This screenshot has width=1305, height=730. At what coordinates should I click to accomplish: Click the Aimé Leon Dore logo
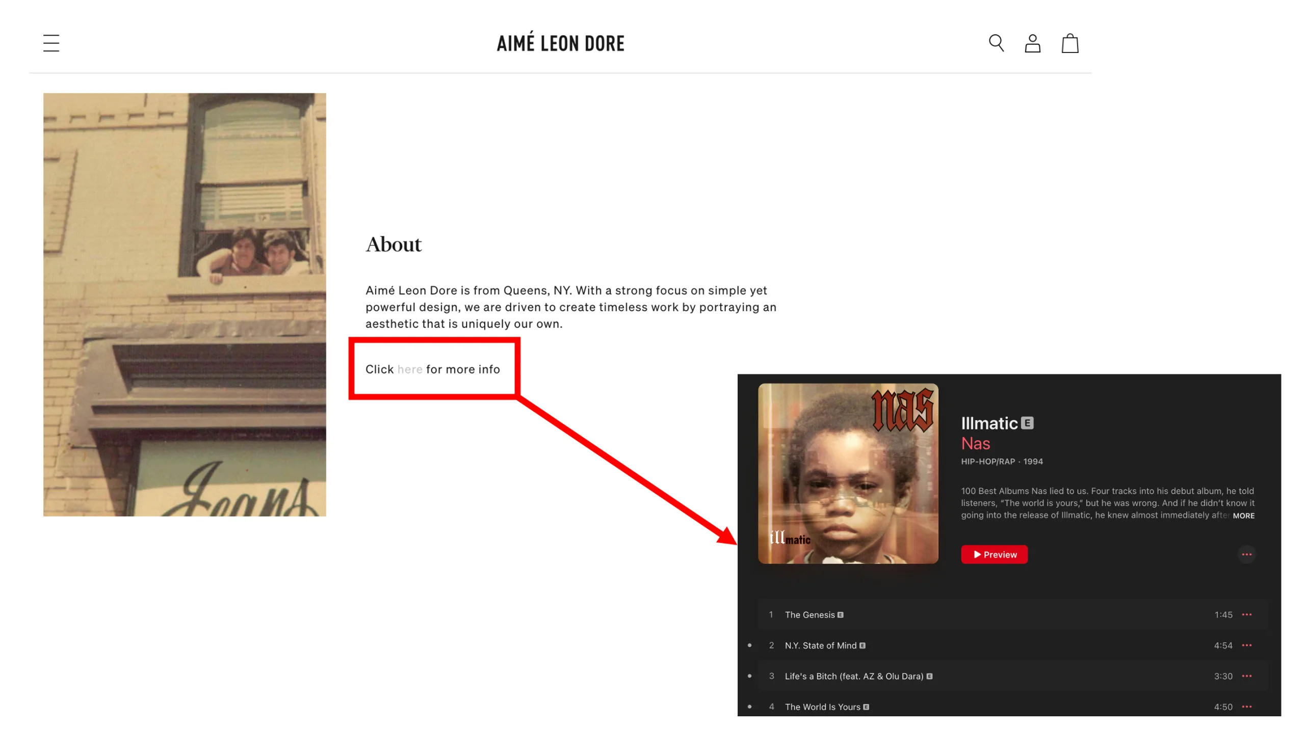(560, 42)
